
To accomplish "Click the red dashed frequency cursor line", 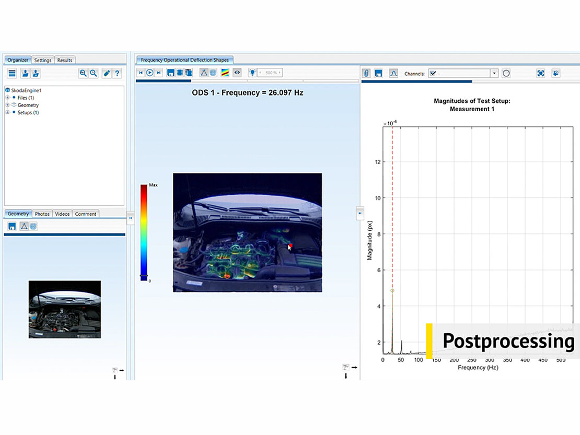I will pos(392,207).
